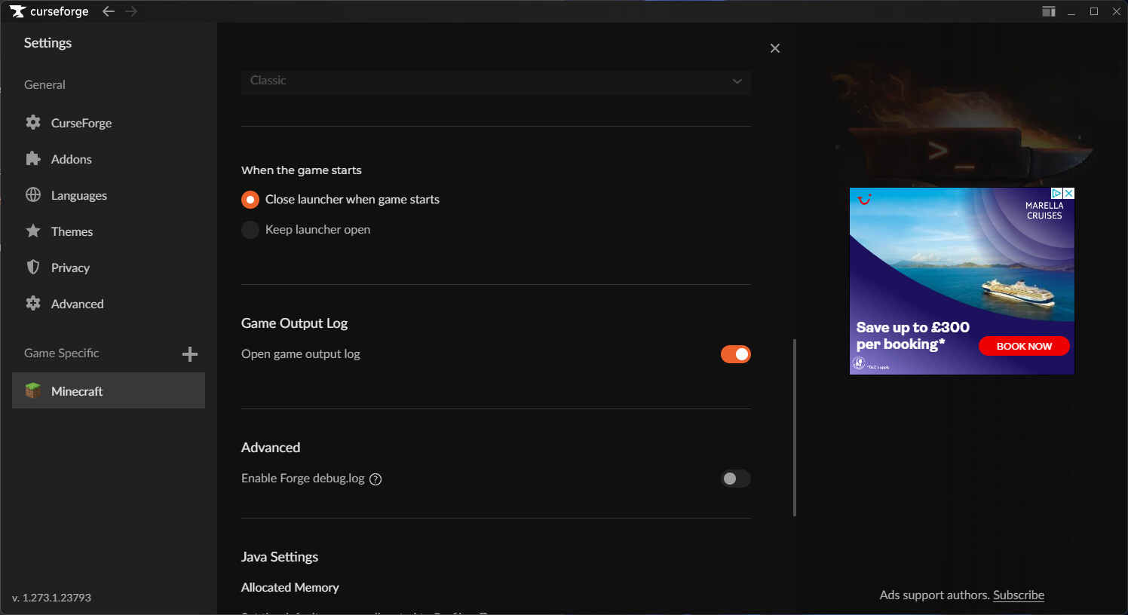Select Minecraft game-specific settings
The width and height of the screenshot is (1128, 615).
click(x=109, y=390)
